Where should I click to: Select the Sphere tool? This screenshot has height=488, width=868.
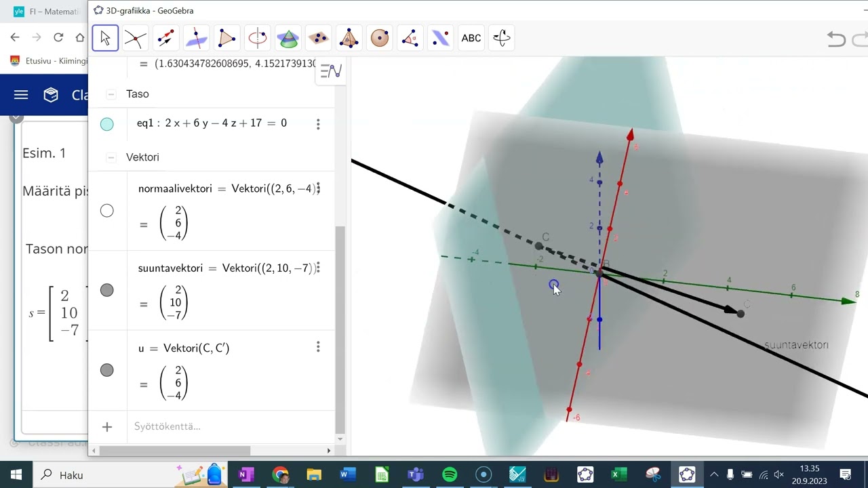pyautogui.click(x=380, y=38)
